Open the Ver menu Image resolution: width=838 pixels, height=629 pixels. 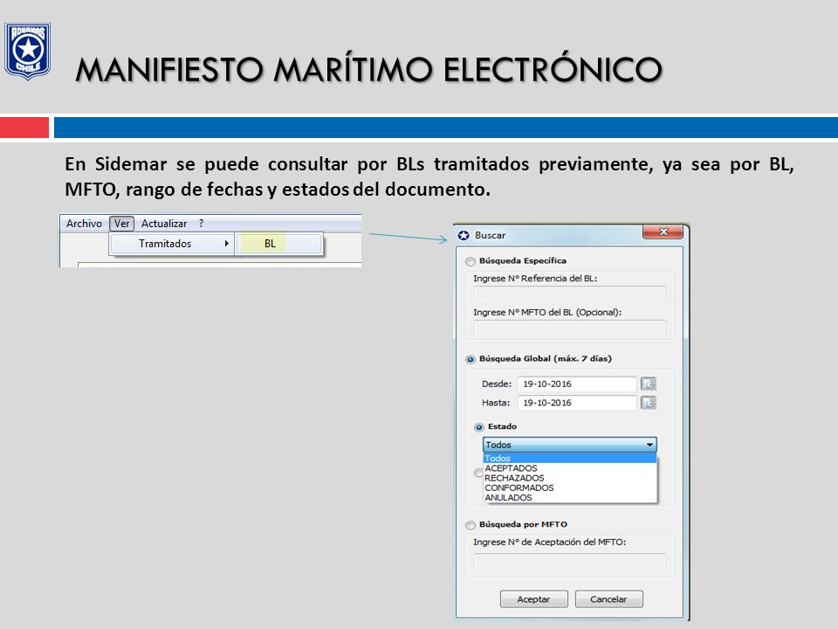point(121,224)
